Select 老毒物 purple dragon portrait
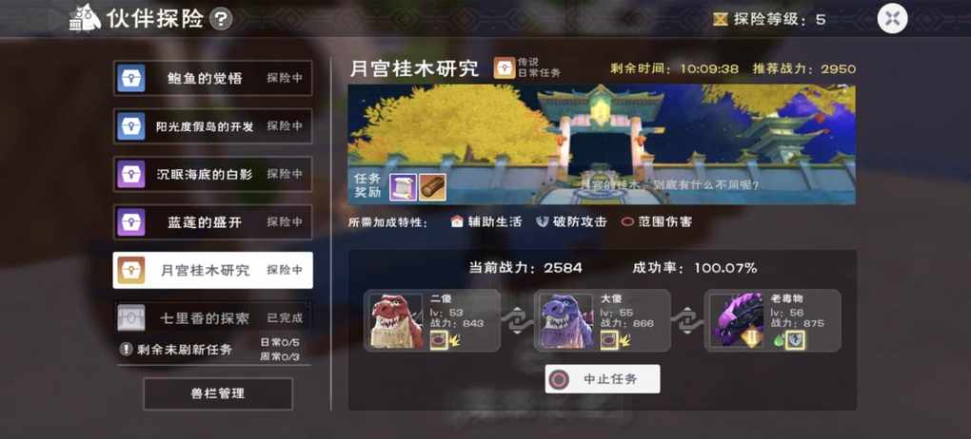 click(x=736, y=321)
